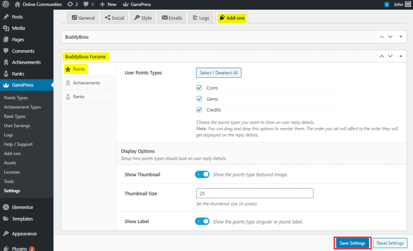413x251 pixels.
Task: Expand the BuddyBoss panel
Action: coord(401,36)
